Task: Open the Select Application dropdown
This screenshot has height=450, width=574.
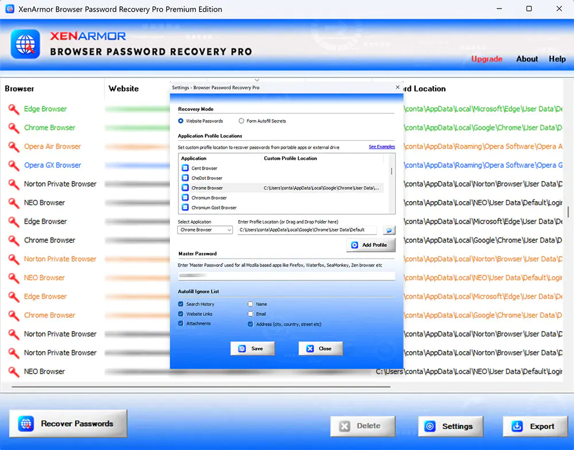Action: [205, 230]
